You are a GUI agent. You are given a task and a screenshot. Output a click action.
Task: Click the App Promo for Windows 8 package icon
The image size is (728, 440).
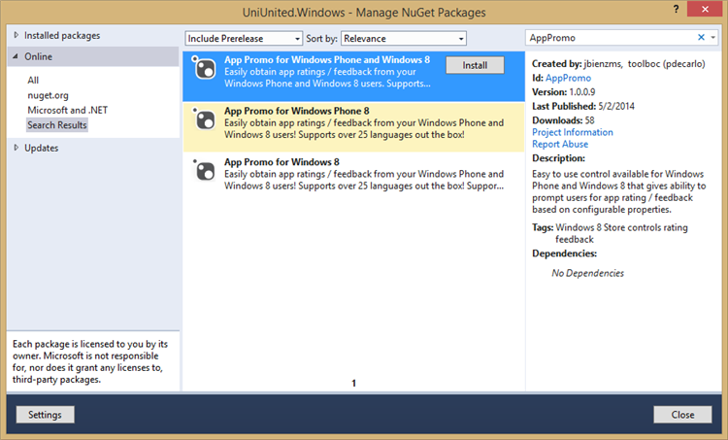click(204, 171)
